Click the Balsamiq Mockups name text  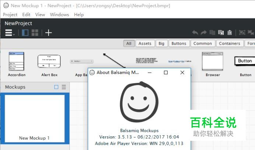[139, 130]
